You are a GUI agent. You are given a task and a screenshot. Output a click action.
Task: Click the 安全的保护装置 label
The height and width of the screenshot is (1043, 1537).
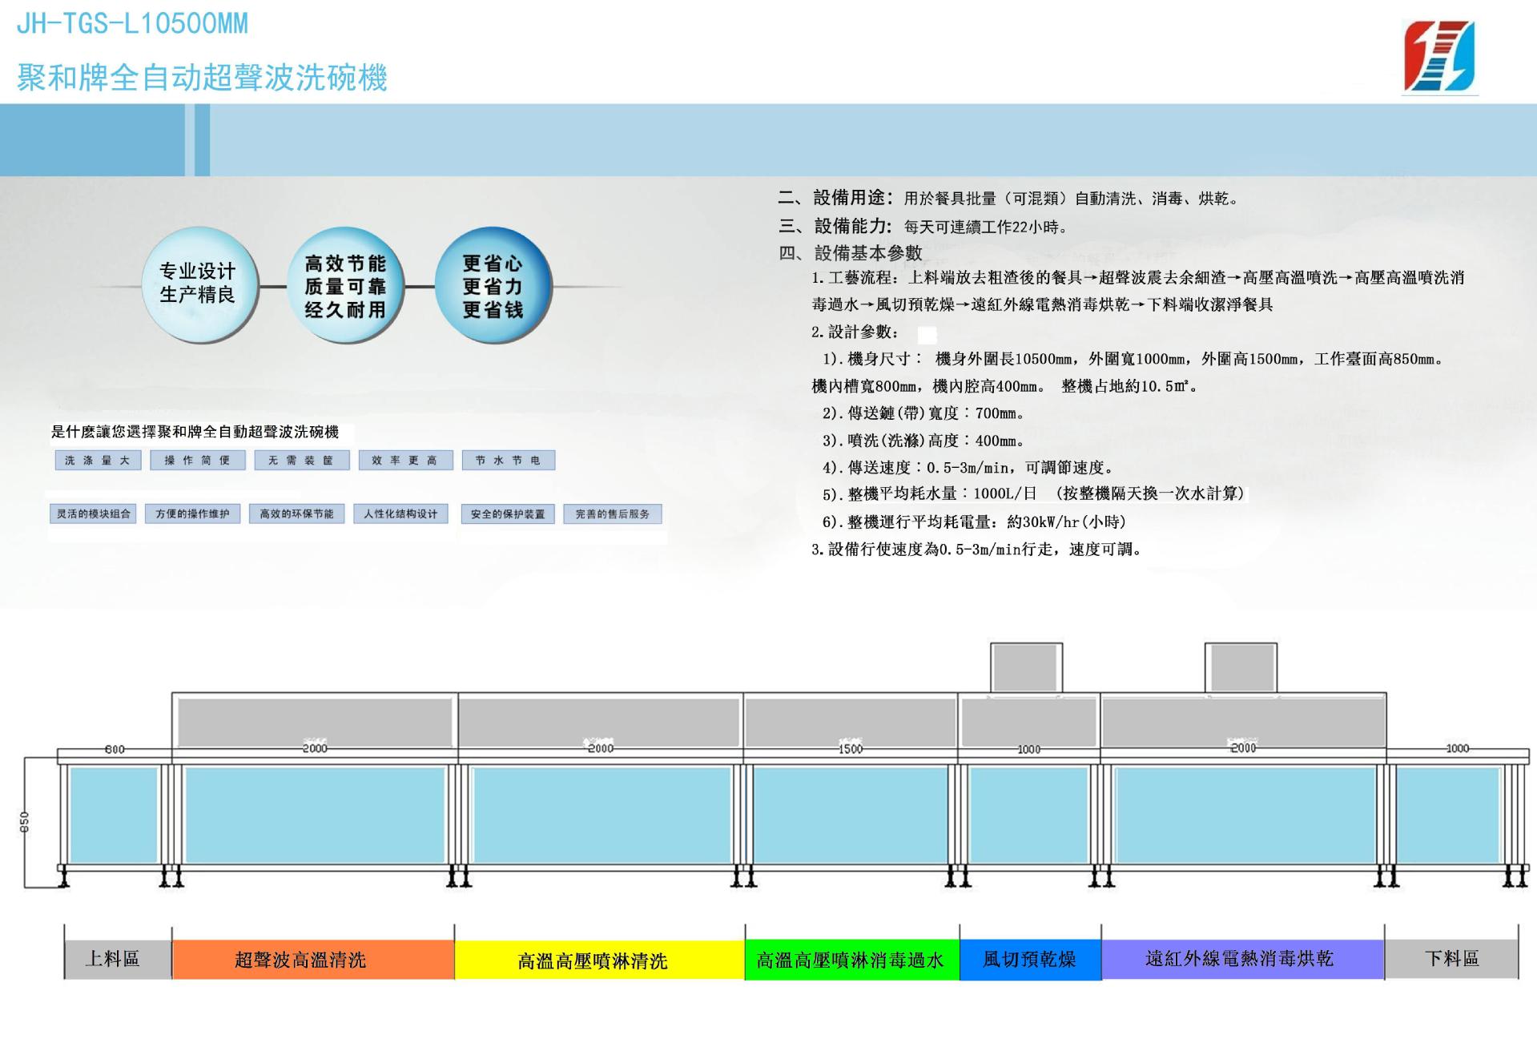[x=508, y=514]
